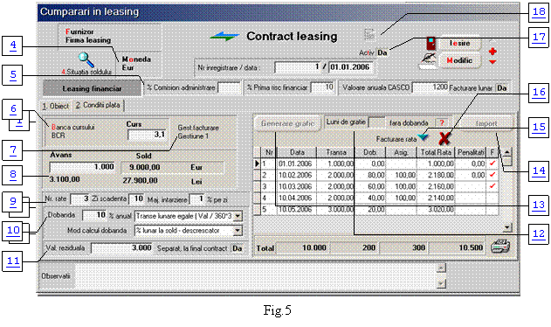551x327 pixels.
Task: Click the red X delete icon
Action: pos(444,139)
